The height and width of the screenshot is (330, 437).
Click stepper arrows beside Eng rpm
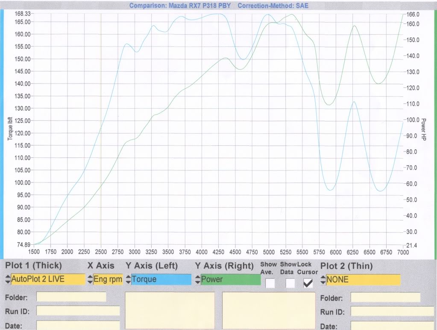(x=90, y=280)
